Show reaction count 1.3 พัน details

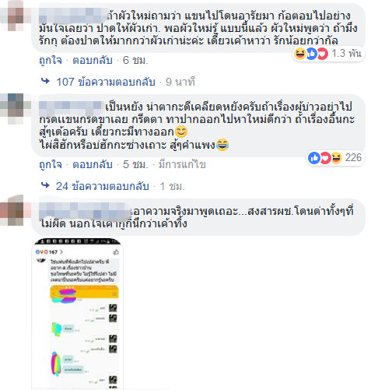[346, 54]
